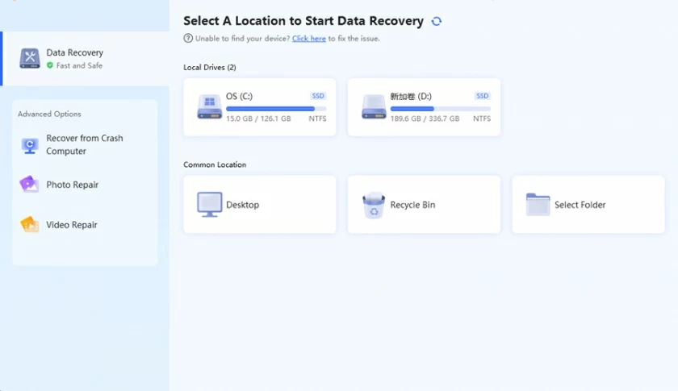Choose the Select Folder card
This screenshot has width=678, height=391.
click(x=588, y=204)
